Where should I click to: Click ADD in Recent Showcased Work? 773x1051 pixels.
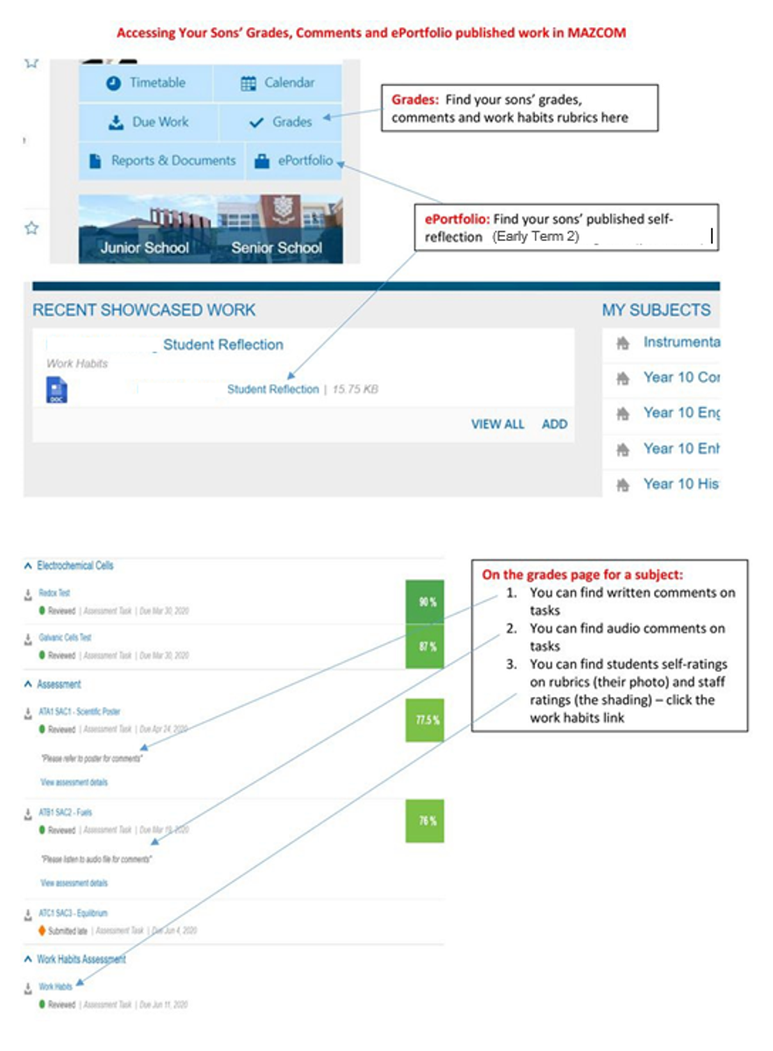point(554,424)
